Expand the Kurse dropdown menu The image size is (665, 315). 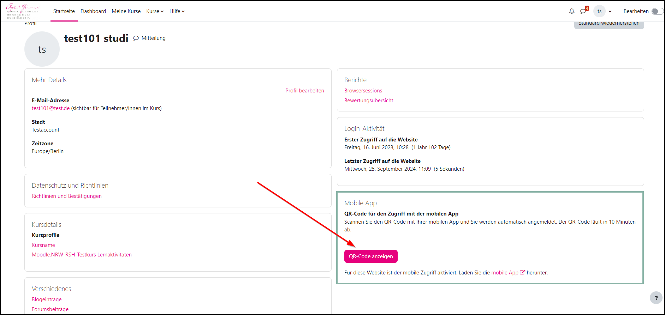pyautogui.click(x=155, y=11)
